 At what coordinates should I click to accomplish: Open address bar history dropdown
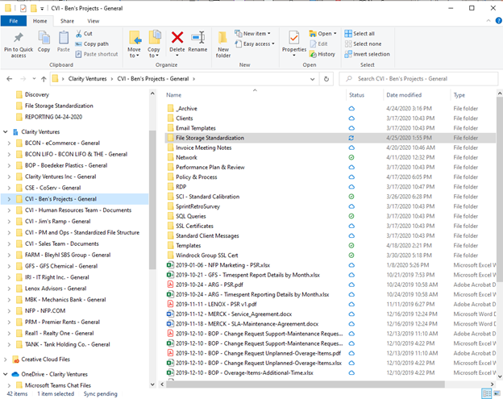[x=312, y=79]
